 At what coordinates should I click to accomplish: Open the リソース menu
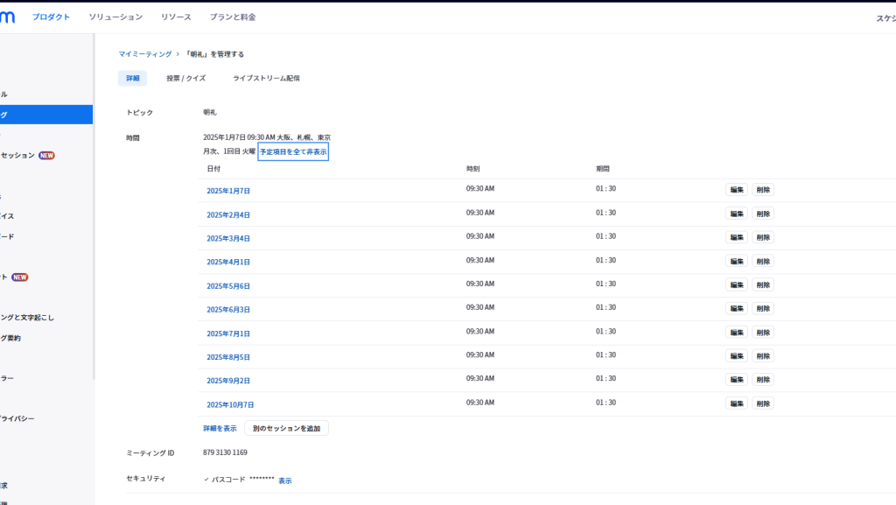[176, 18]
